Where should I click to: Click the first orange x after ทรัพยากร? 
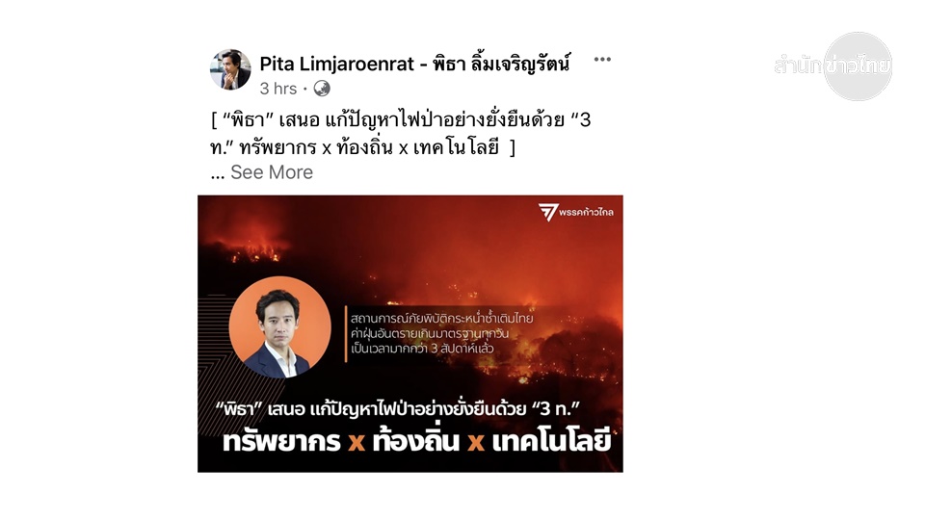tap(357, 442)
